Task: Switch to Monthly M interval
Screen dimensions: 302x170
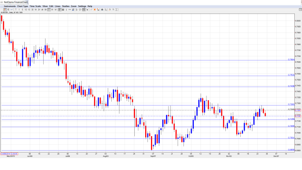Action: click(55, 9)
